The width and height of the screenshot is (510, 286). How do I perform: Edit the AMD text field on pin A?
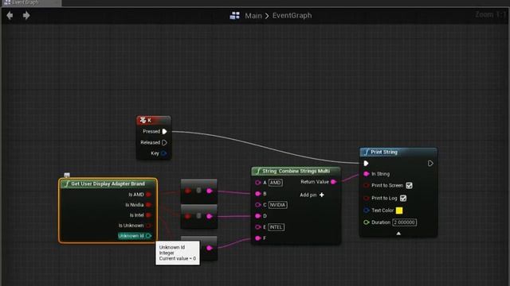pos(276,183)
